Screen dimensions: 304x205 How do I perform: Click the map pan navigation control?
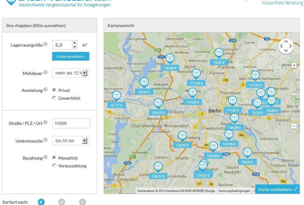[x=286, y=46]
